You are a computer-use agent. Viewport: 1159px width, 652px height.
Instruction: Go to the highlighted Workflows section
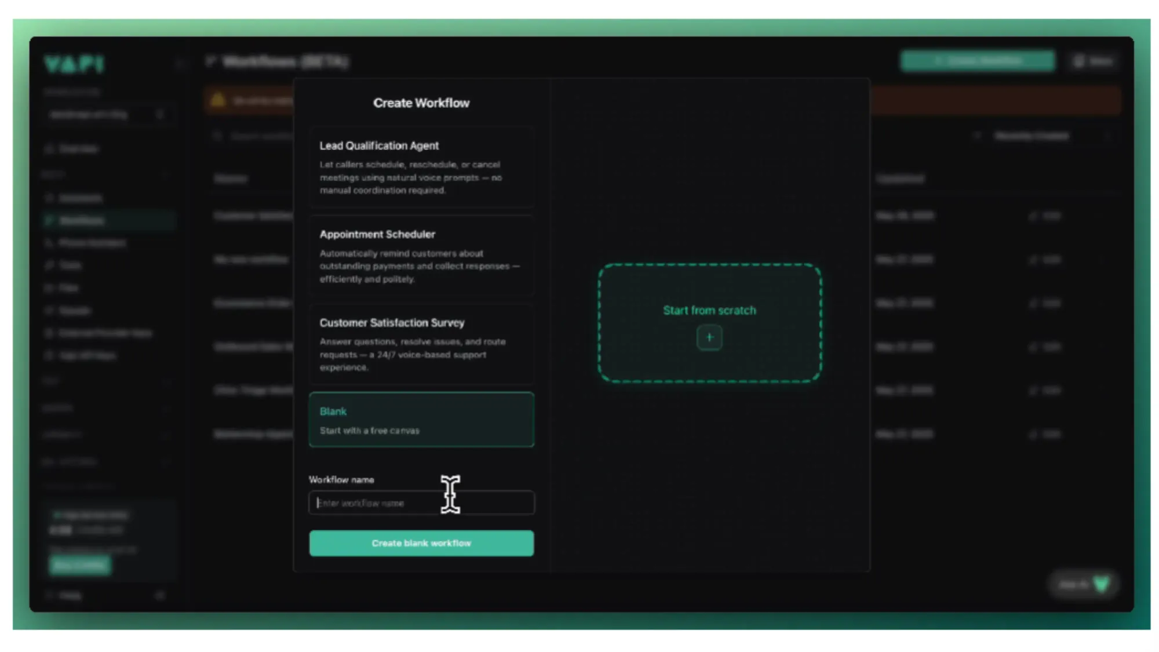81,220
